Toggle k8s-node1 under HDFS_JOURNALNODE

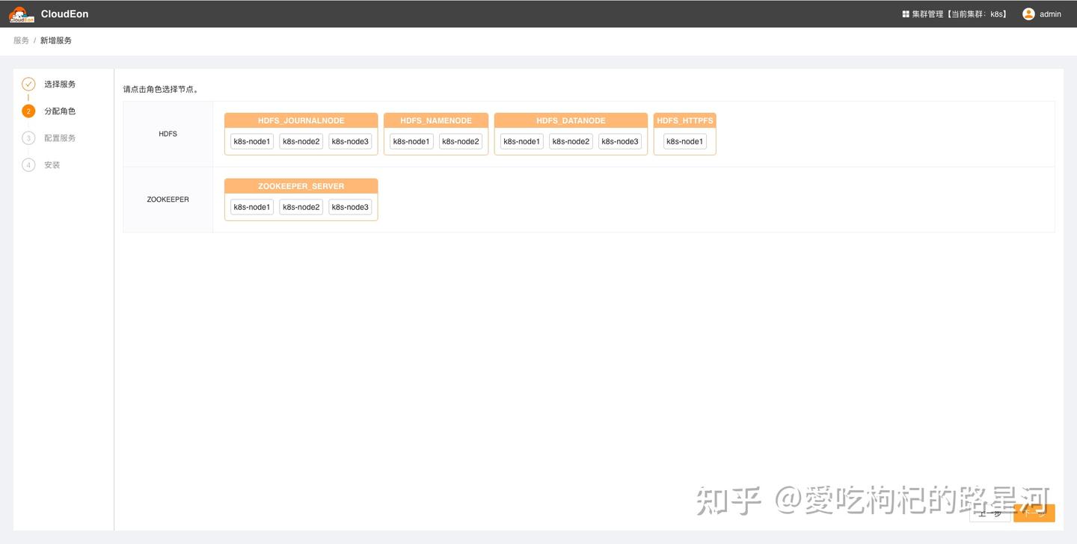point(251,141)
